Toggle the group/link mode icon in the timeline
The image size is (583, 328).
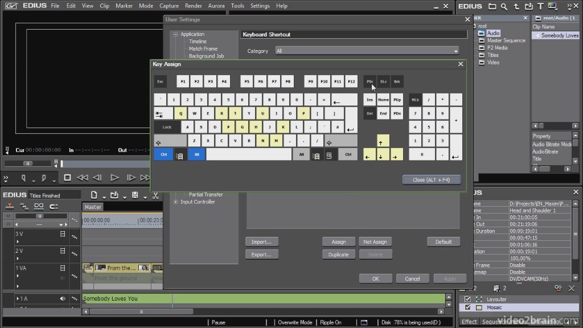point(39,206)
